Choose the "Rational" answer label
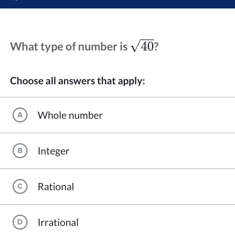This screenshot has width=235, height=235. point(56,187)
